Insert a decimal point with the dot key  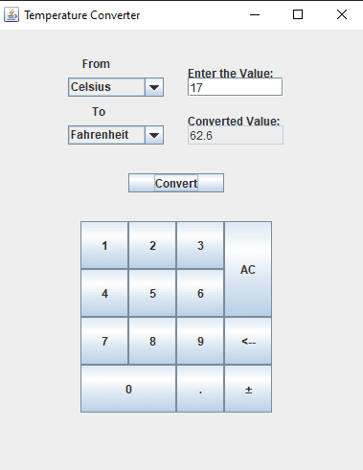tap(200, 389)
